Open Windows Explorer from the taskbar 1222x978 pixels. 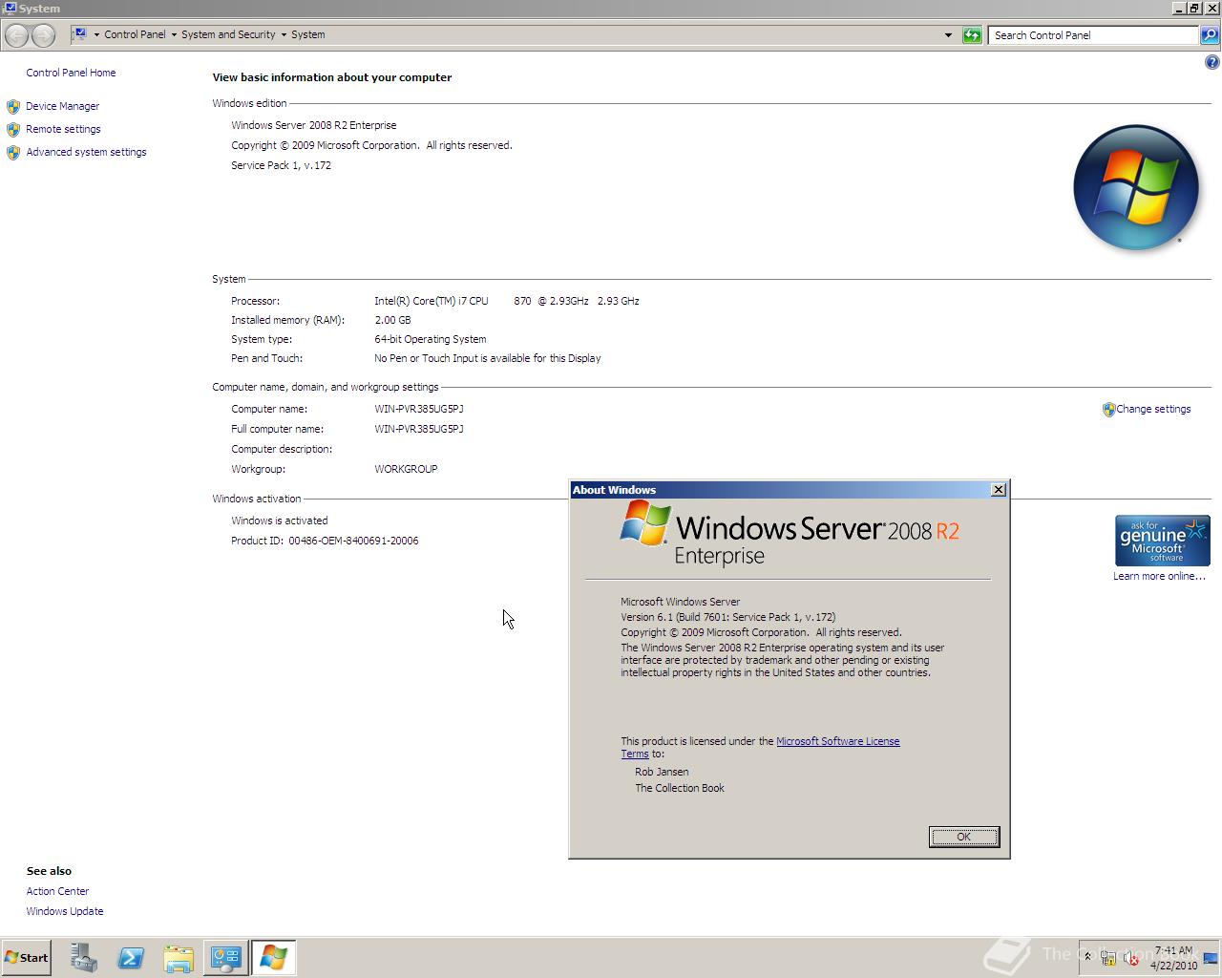point(179,958)
